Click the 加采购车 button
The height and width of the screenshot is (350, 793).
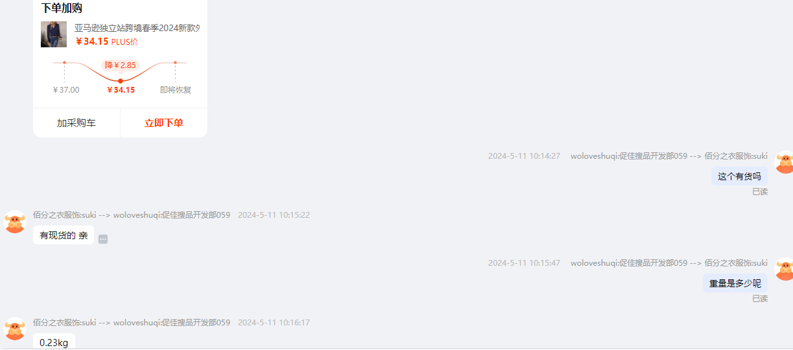pyautogui.click(x=76, y=123)
